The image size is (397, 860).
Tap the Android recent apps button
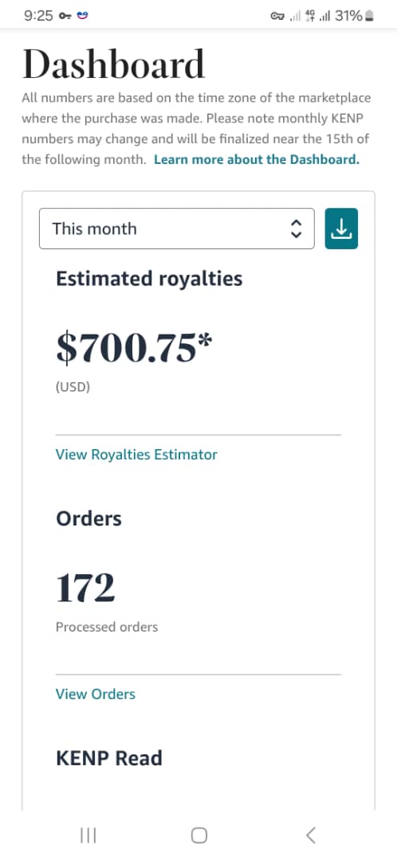(88, 835)
